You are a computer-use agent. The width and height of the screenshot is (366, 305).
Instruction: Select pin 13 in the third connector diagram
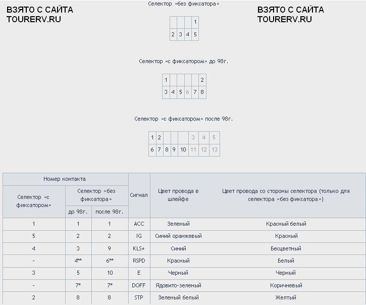[214, 149]
